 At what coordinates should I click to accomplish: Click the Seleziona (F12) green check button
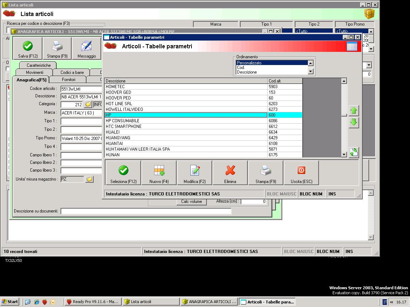[123, 173]
